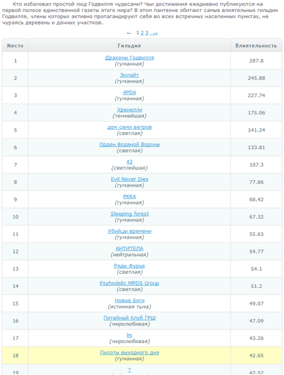
Task: Open the Убийцы времени guild
Action: tap(129, 231)
